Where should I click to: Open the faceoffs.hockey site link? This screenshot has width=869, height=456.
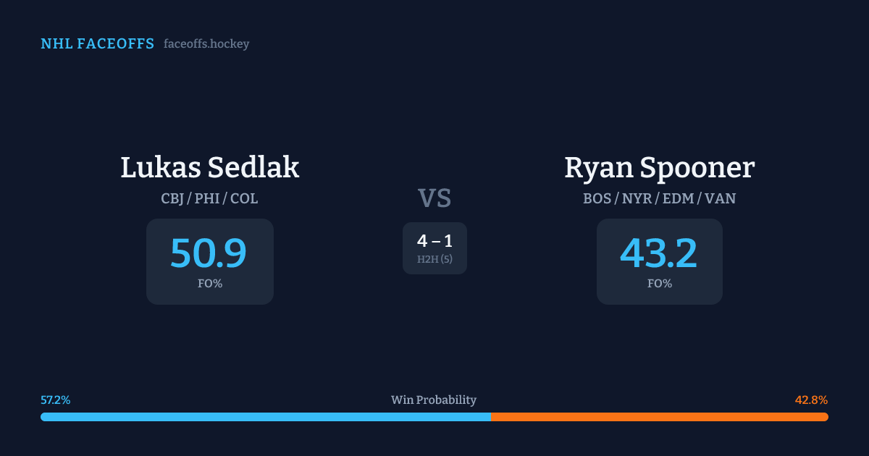coord(206,44)
